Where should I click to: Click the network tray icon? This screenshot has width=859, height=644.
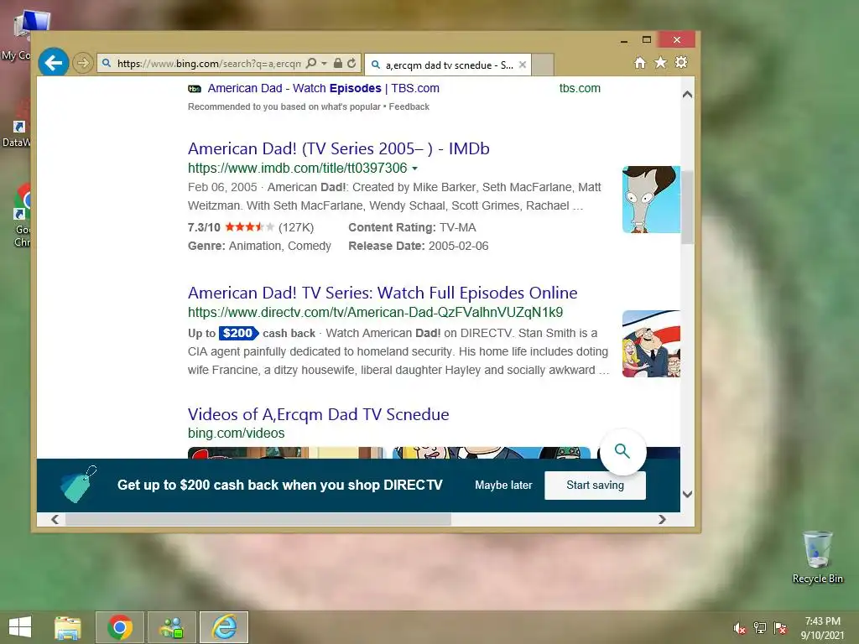pos(760,628)
